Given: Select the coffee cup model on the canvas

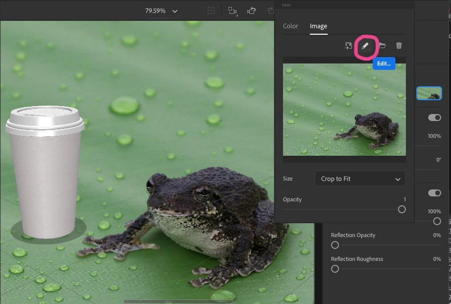Looking at the screenshot, I should coord(45,173).
